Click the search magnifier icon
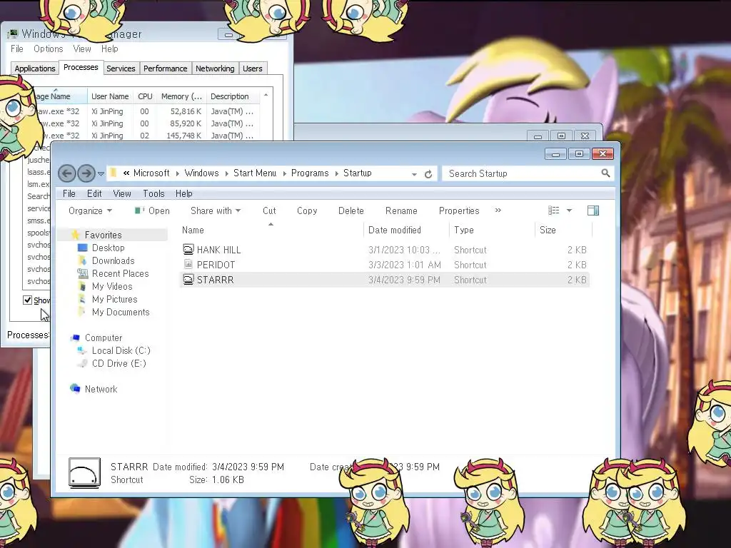The height and width of the screenshot is (548, 731). tap(605, 173)
